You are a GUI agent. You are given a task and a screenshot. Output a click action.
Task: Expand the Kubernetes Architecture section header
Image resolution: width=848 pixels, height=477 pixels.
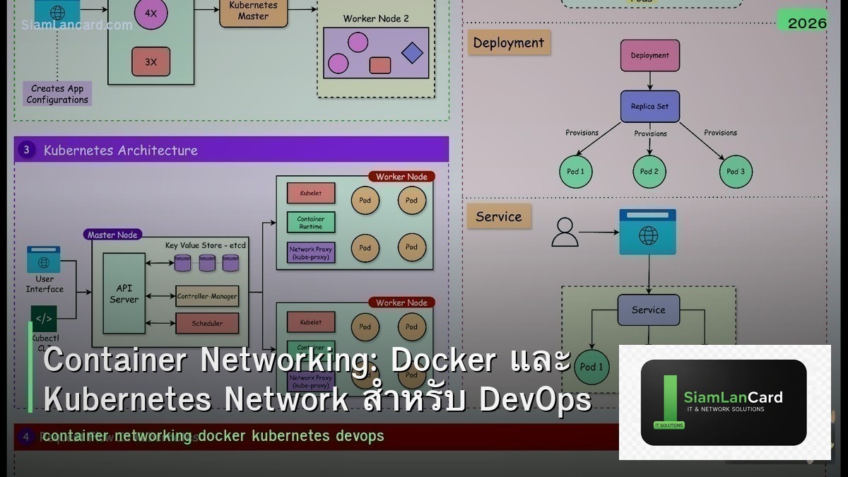(x=120, y=150)
